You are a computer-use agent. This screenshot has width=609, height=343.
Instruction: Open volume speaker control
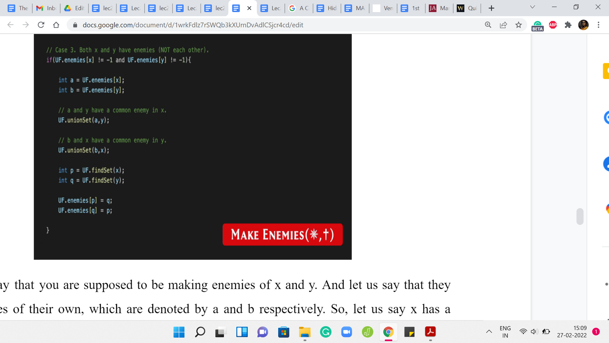(534, 332)
